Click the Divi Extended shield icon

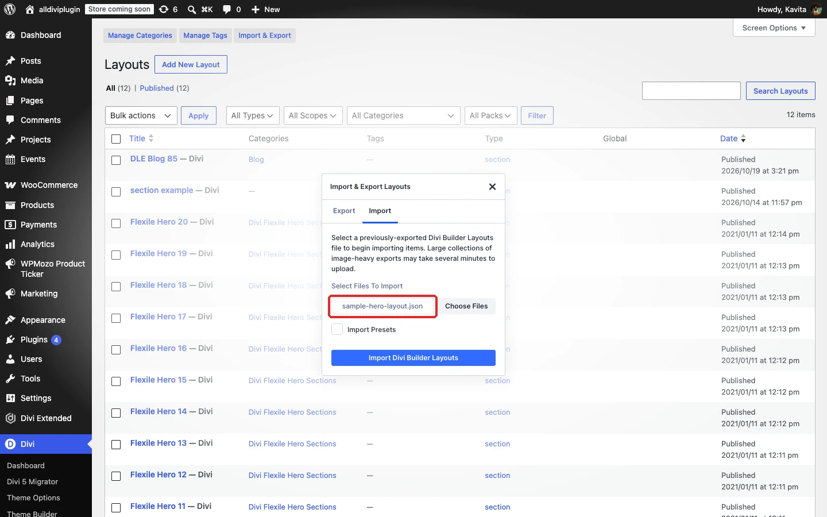[10, 418]
